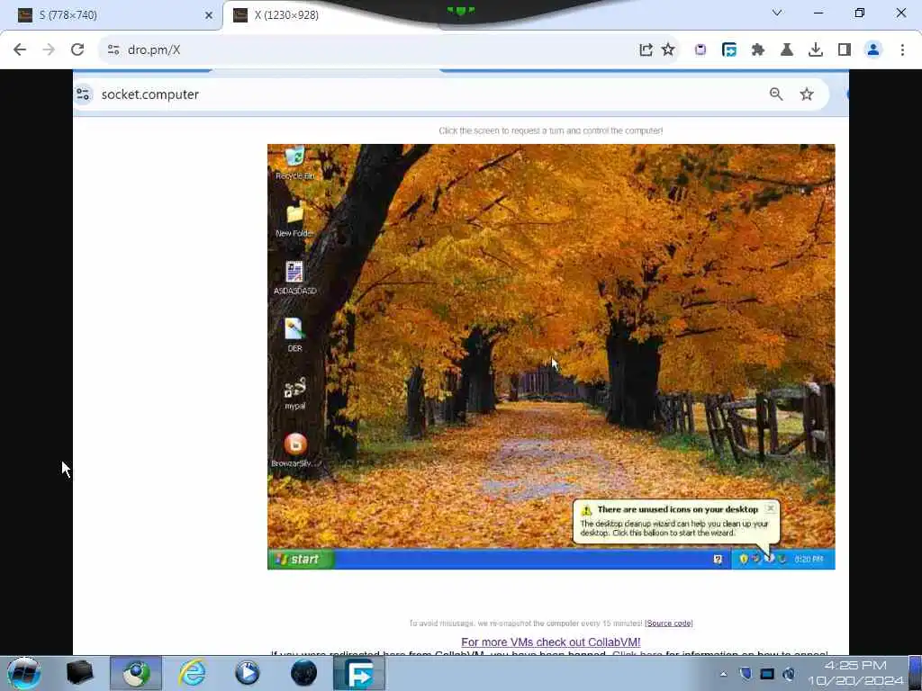Open the clock showing 4:25 PM 10/20/2024
The image size is (922, 691).
tap(855, 673)
